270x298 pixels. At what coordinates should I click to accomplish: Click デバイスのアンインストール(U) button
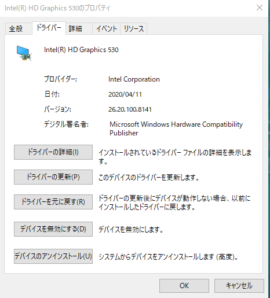(x=53, y=256)
